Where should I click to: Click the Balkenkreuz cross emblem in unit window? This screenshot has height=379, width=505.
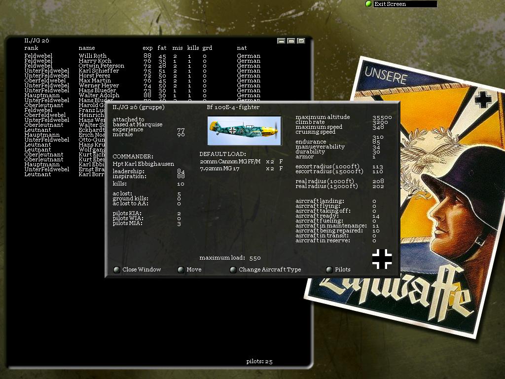tap(382, 259)
